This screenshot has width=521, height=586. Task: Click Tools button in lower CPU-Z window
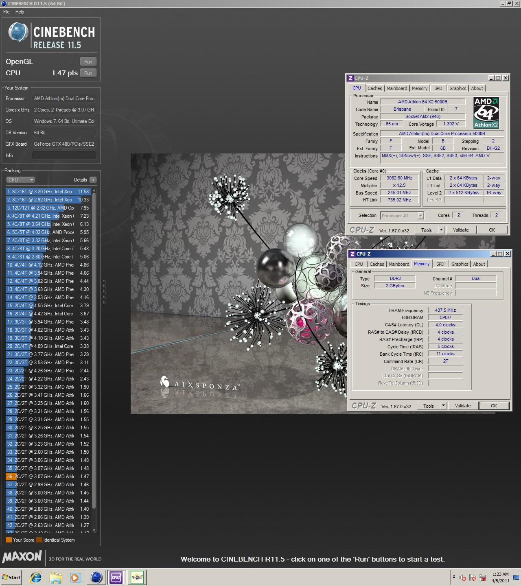tap(429, 406)
